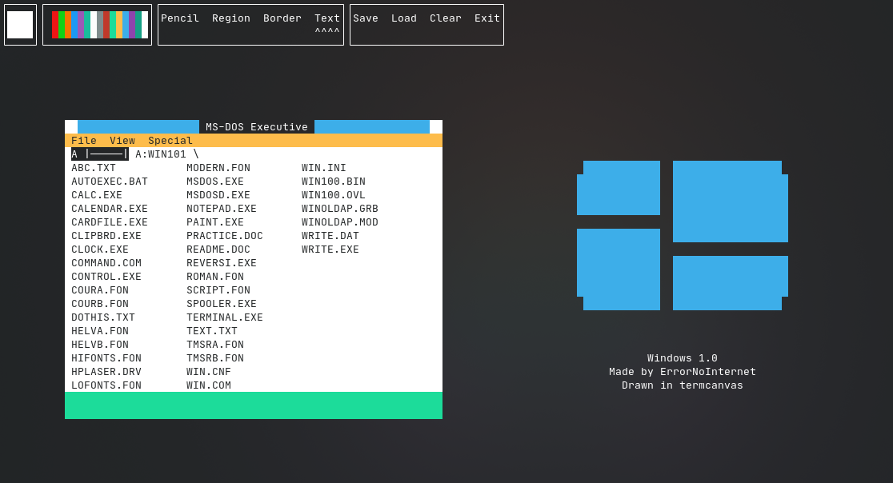Viewport: 893px width, 483px height.
Task: Pick the blue swatch next to orange
Action: click(74, 25)
